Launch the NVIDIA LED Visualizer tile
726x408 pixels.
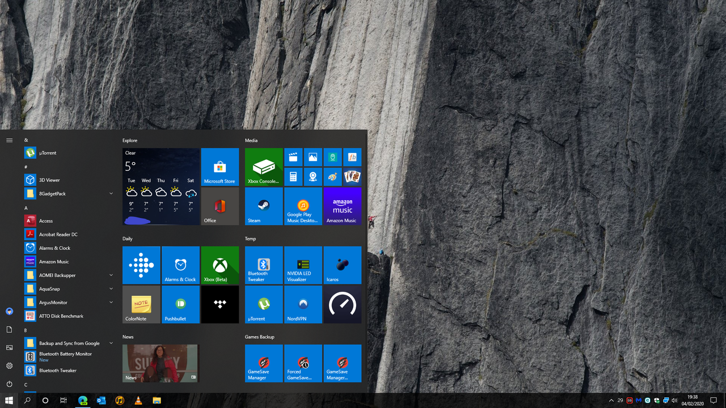[x=303, y=265]
